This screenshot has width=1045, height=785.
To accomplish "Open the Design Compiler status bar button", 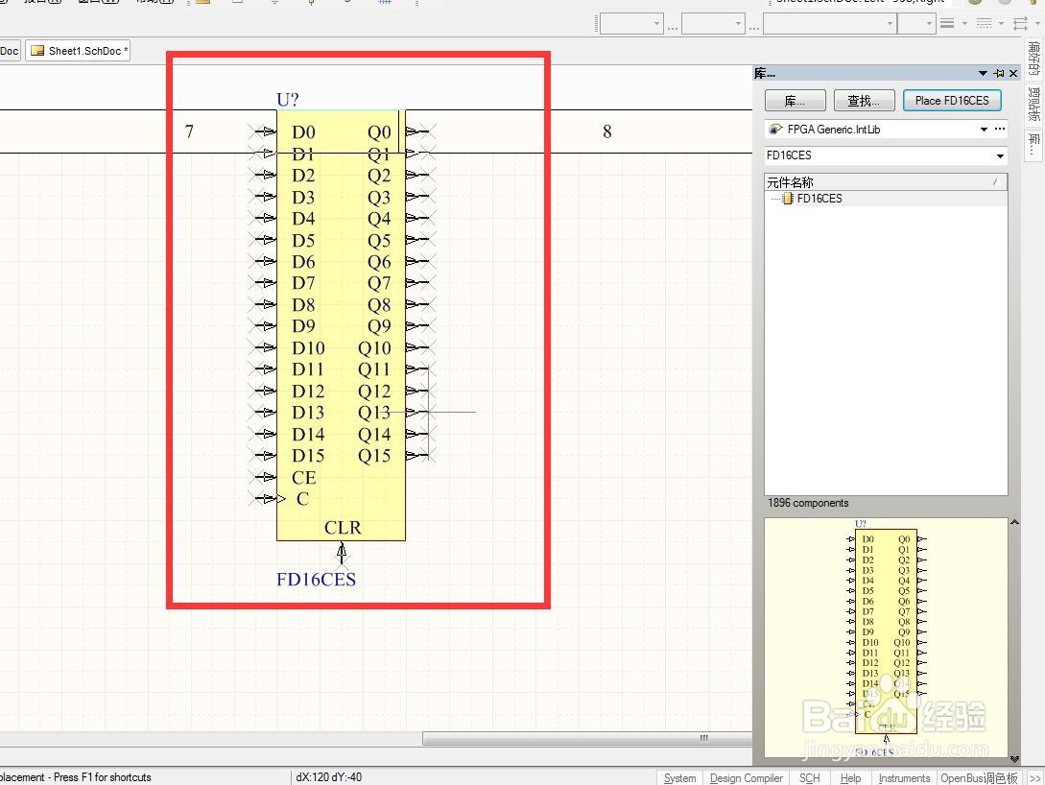I will pyautogui.click(x=746, y=777).
